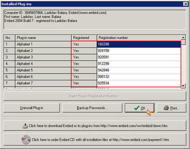Select Yes cell for Alphabet 6
Screen dimensions: 190x149
point(84,77)
